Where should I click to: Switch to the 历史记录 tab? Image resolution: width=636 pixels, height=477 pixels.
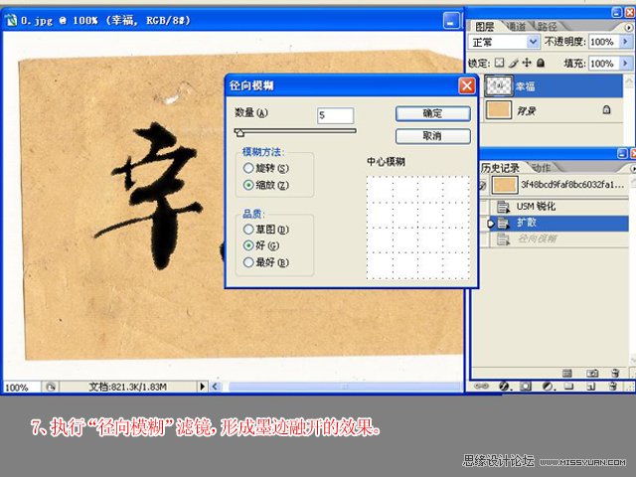click(500, 168)
